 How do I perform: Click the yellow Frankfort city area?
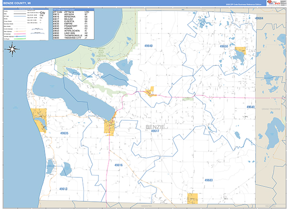point(38,116)
